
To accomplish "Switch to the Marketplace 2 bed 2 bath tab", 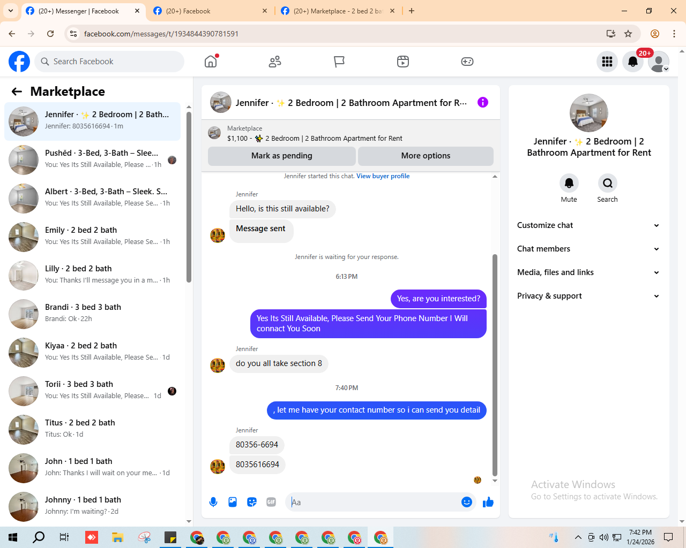I will (338, 11).
